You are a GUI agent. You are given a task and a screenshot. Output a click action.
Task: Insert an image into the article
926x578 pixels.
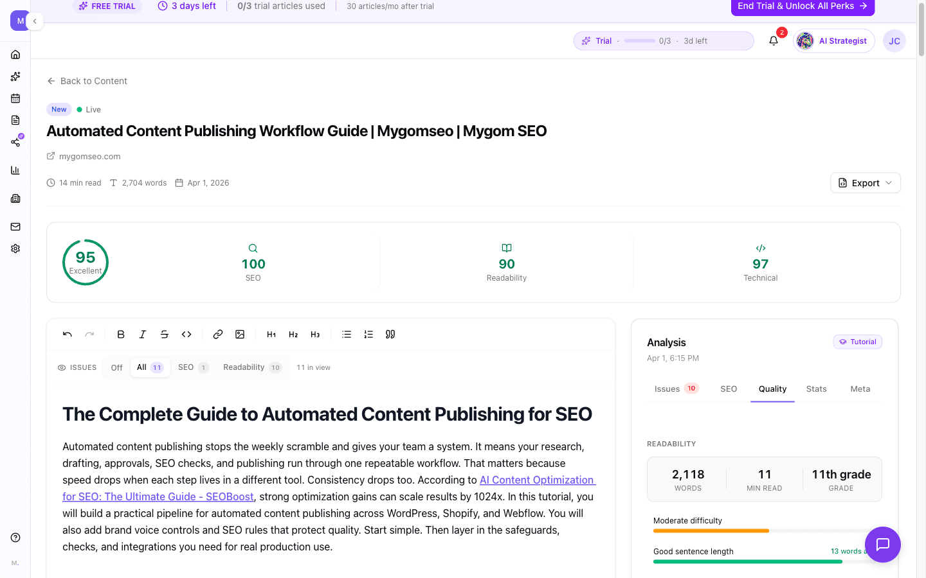point(240,334)
